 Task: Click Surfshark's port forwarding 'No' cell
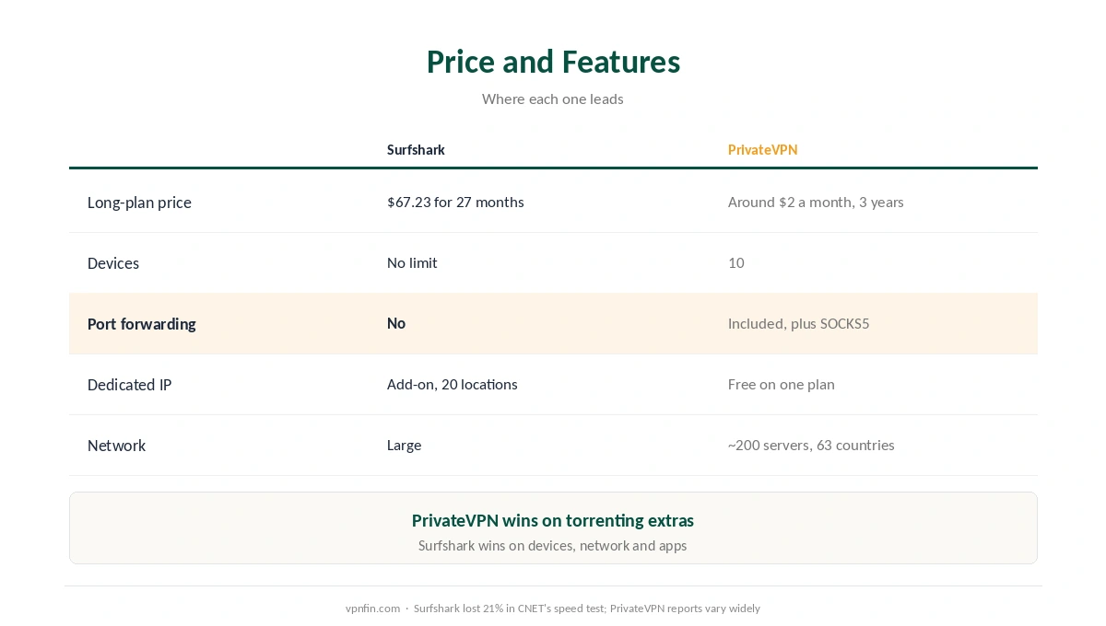396,324
